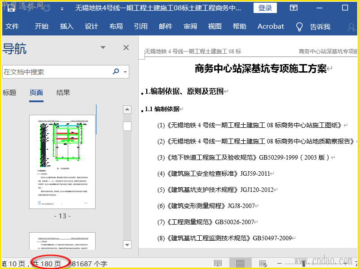Click the thumbnail scrollbar down arrow

[127, 244]
